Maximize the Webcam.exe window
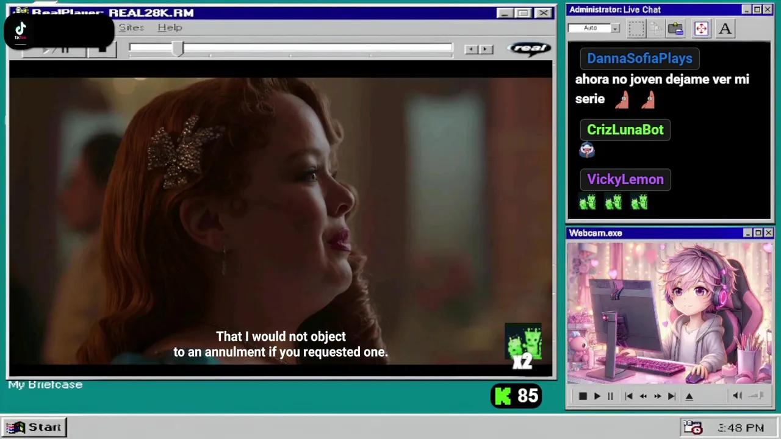The width and height of the screenshot is (781, 439). [758, 233]
